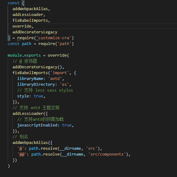Screen dimensions: 177x177
Task: Click 'fixBabelImports,' in the destructuring list
Action: coord(31,21)
